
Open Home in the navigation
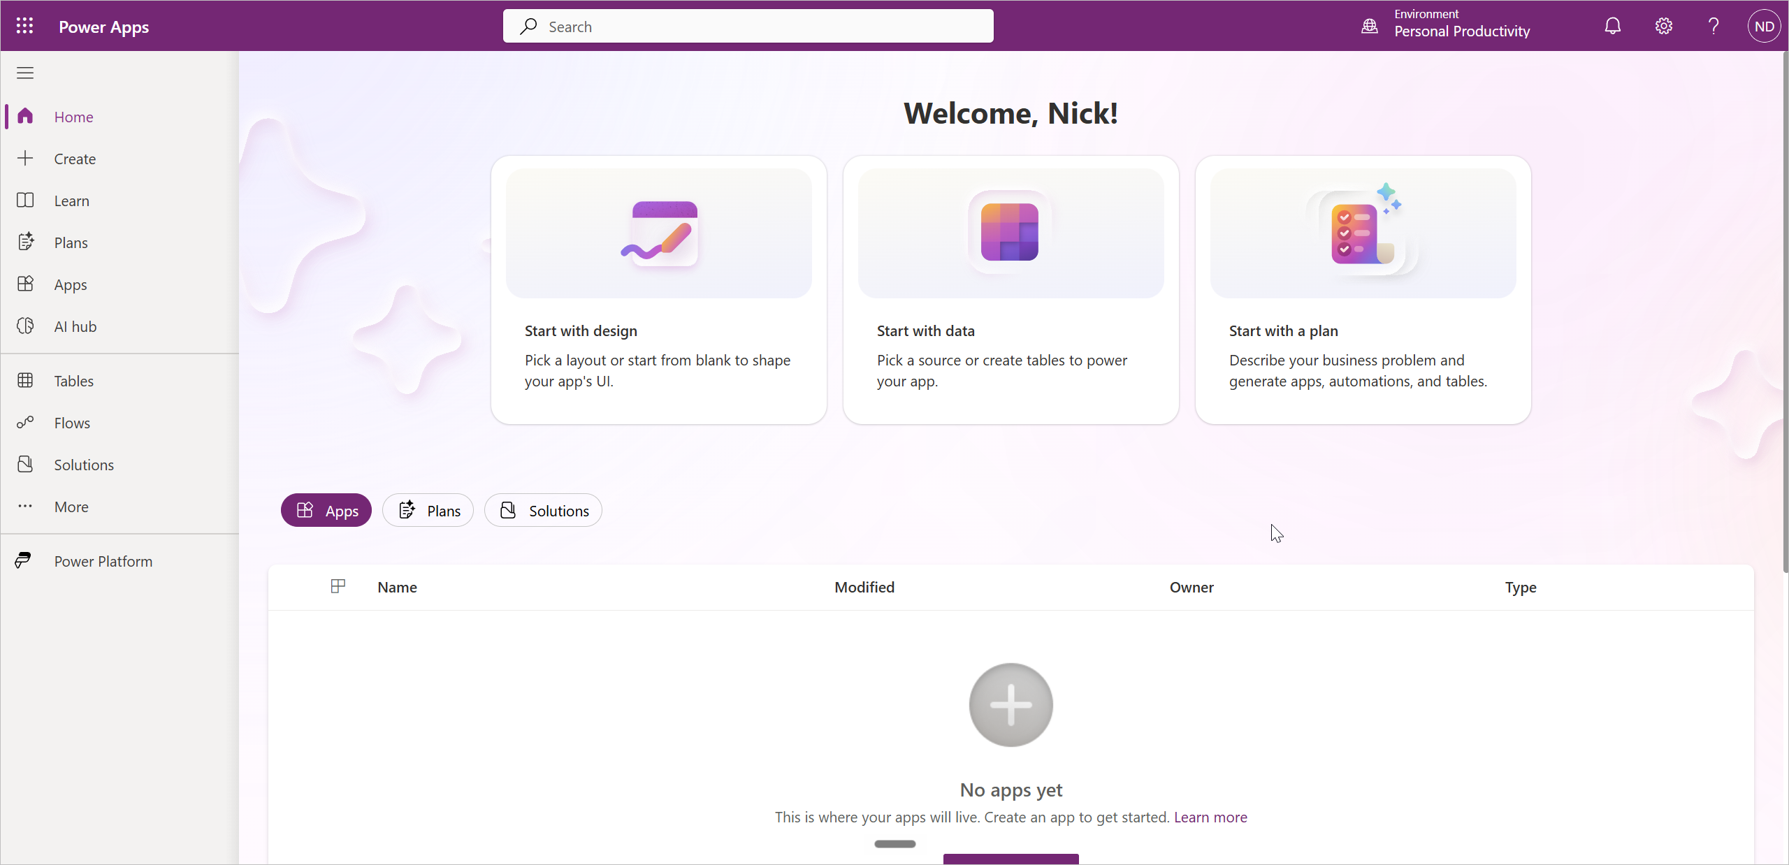pos(119,117)
